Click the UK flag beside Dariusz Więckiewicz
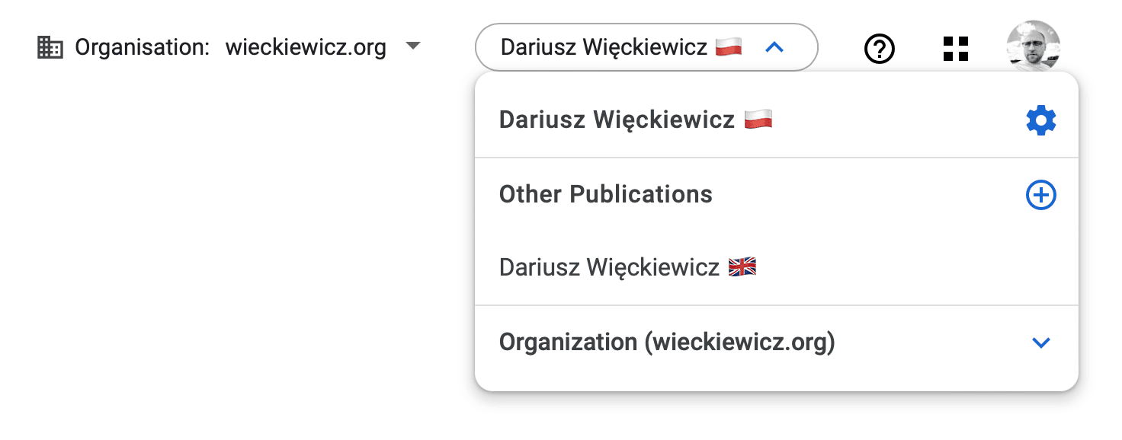The image size is (1122, 440). [x=742, y=267]
